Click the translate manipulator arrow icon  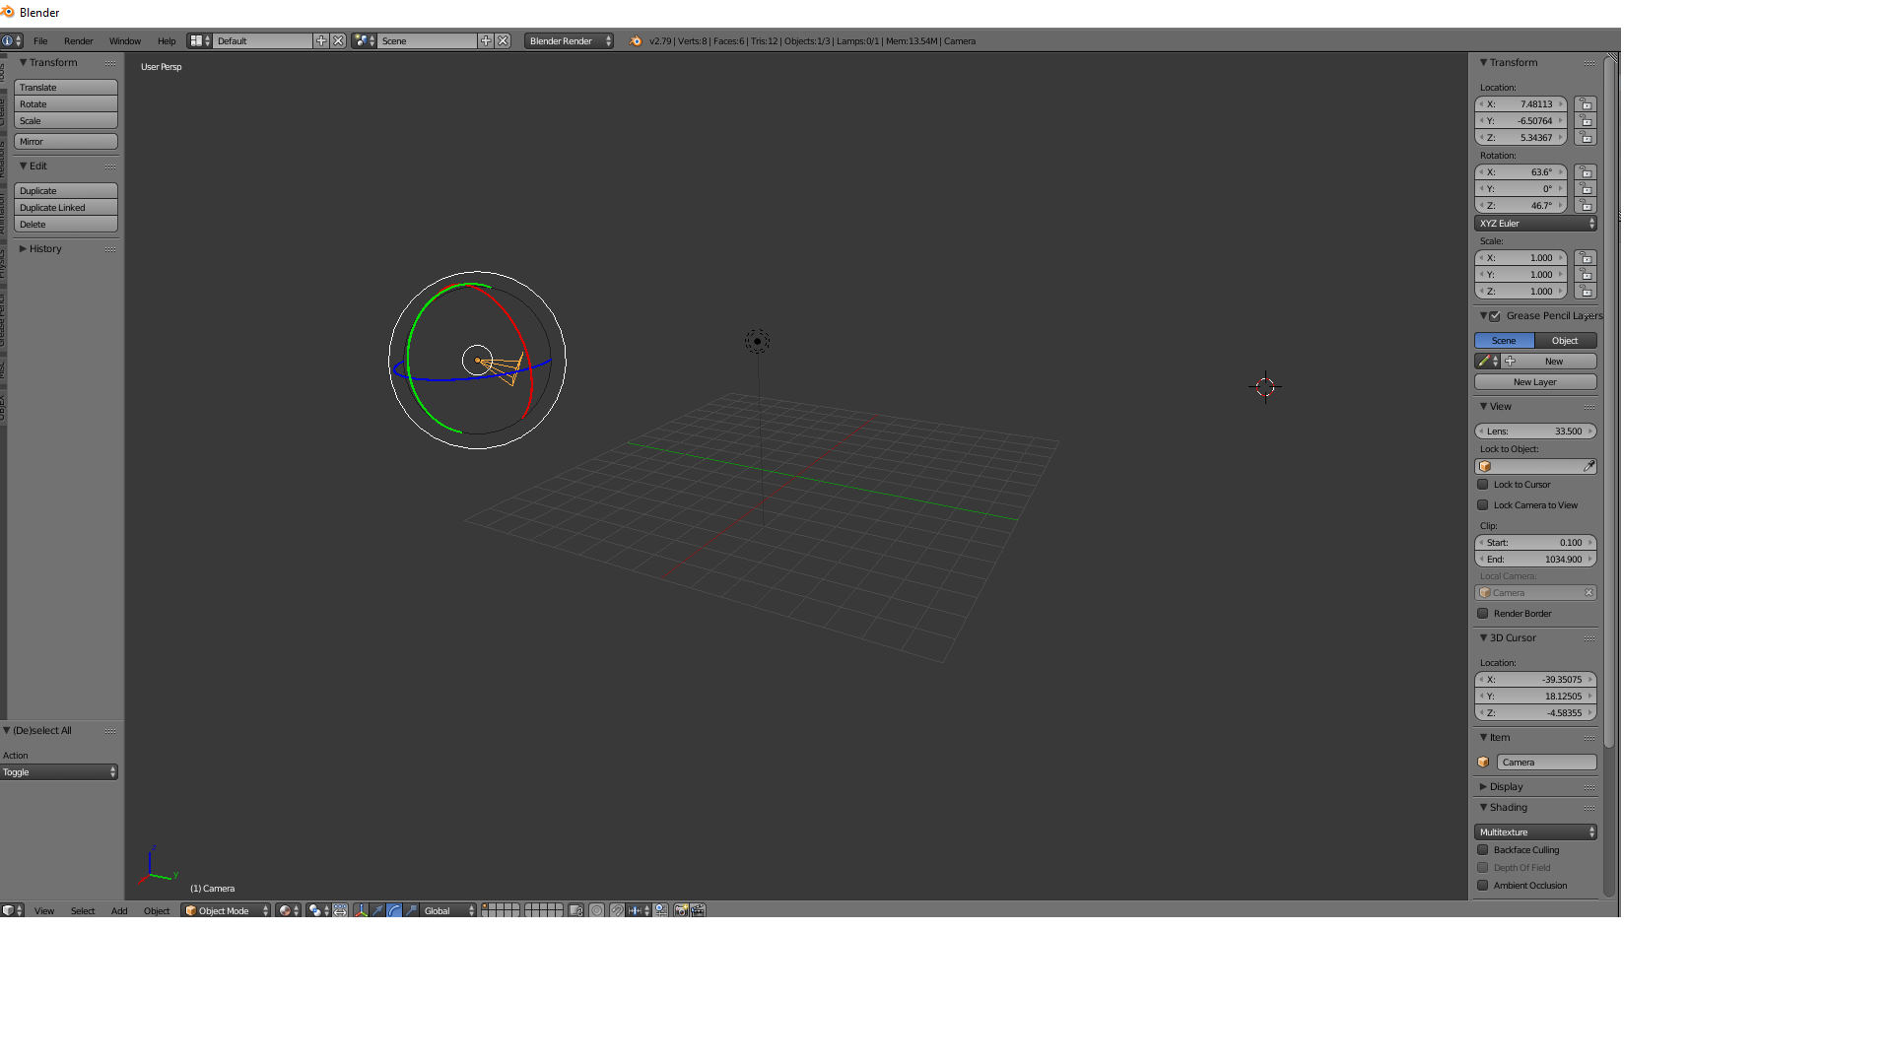click(377, 910)
